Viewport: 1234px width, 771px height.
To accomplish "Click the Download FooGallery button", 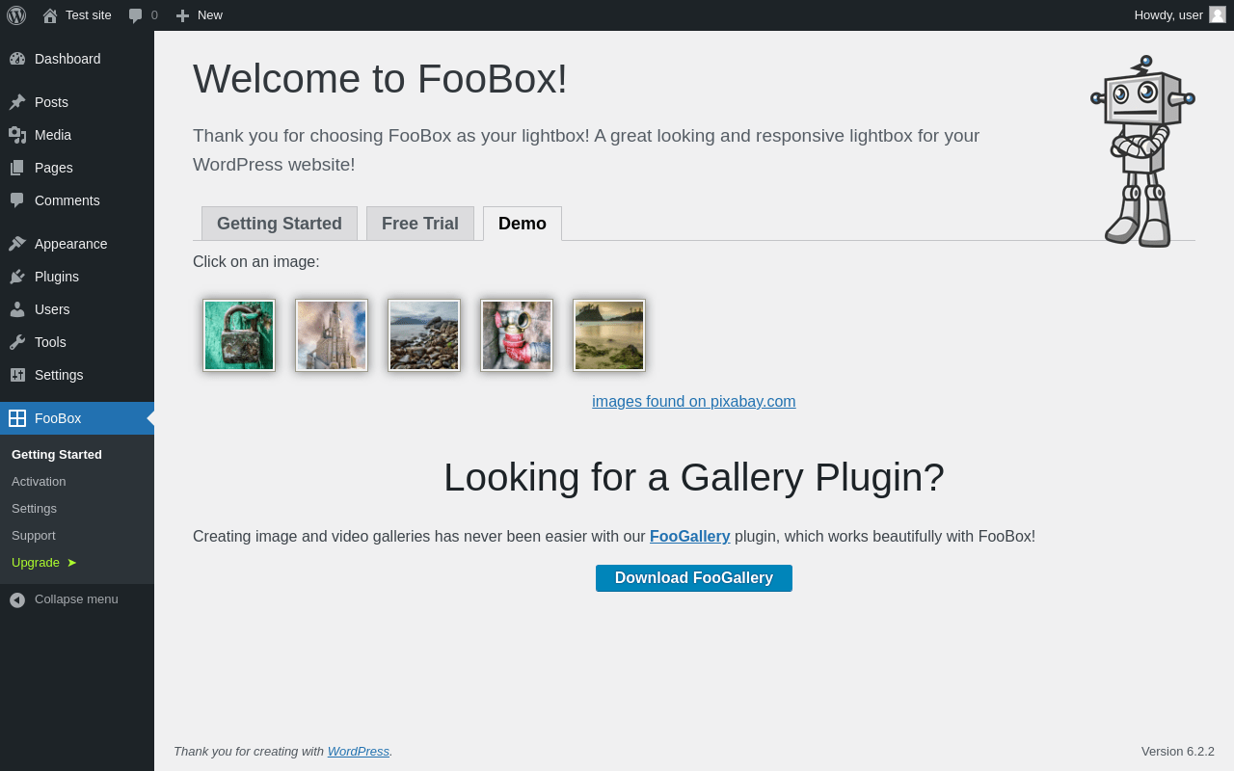I will pyautogui.click(x=694, y=578).
